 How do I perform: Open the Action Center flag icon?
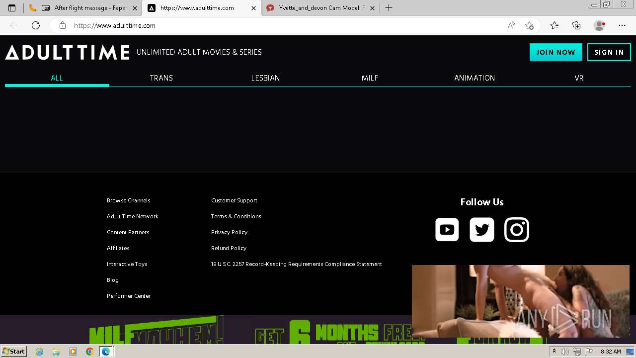[589, 352]
